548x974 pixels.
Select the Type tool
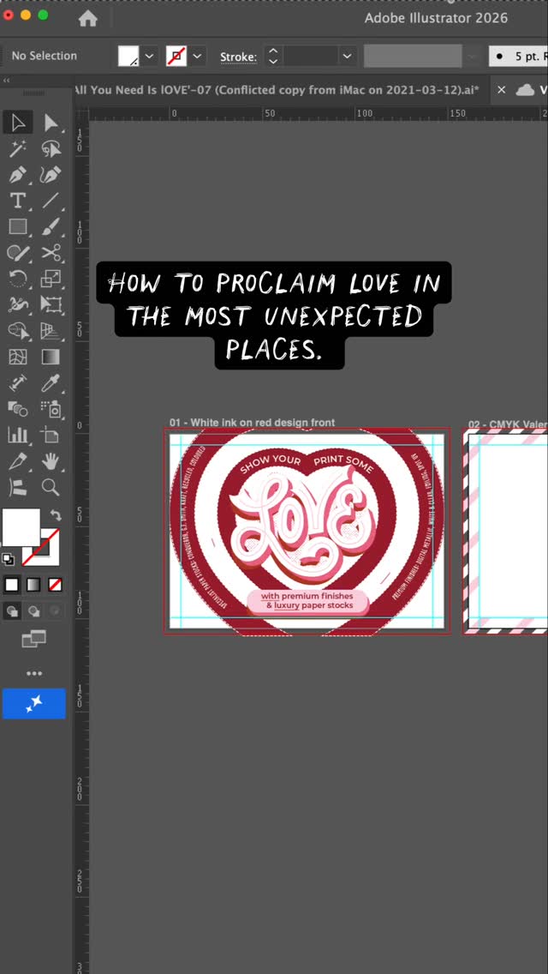[x=17, y=201]
